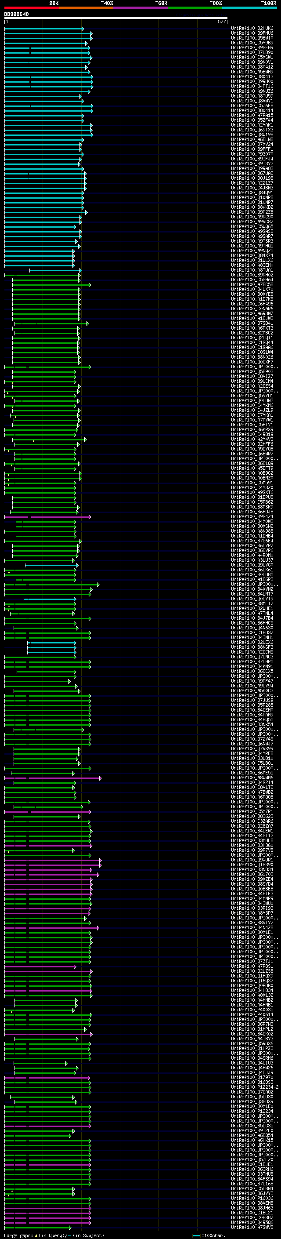Viewport: 281px width, 1239px height.
Task: Select the last hit UniRef100_A7SWV8
Action: tap(252, 1228)
